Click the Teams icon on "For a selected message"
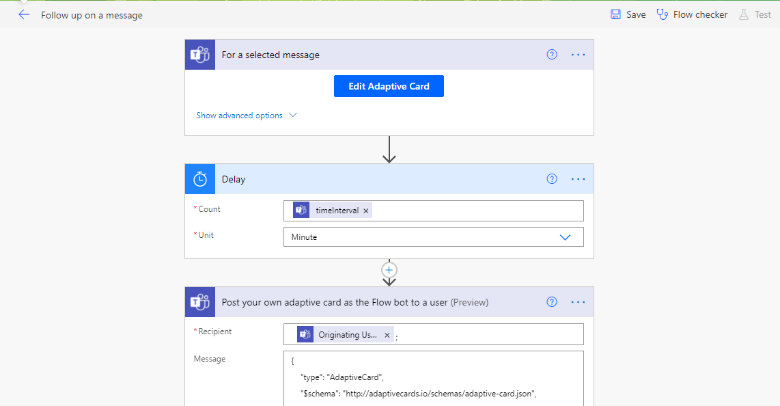780x406 pixels. (x=199, y=54)
